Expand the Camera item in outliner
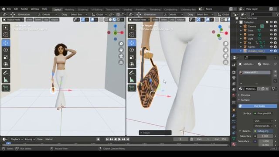The image size is (279, 157). point(241,26)
